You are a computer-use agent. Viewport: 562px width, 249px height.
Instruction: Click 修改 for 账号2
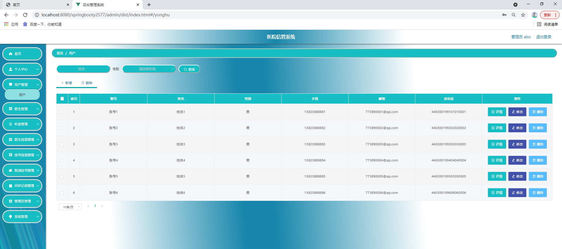click(x=517, y=128)
